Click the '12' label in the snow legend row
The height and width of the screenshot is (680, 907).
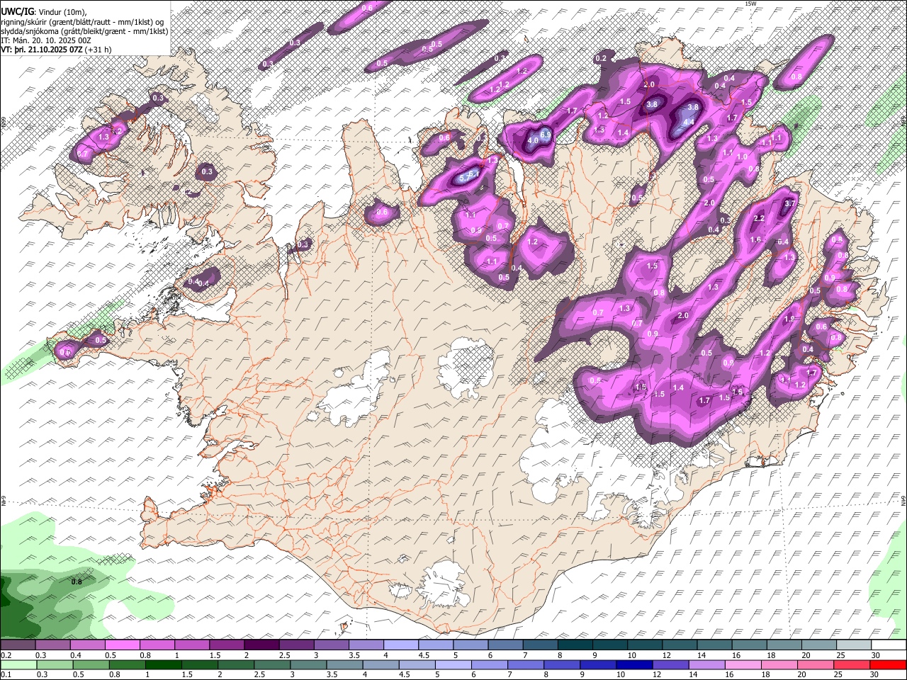point(667,655)
